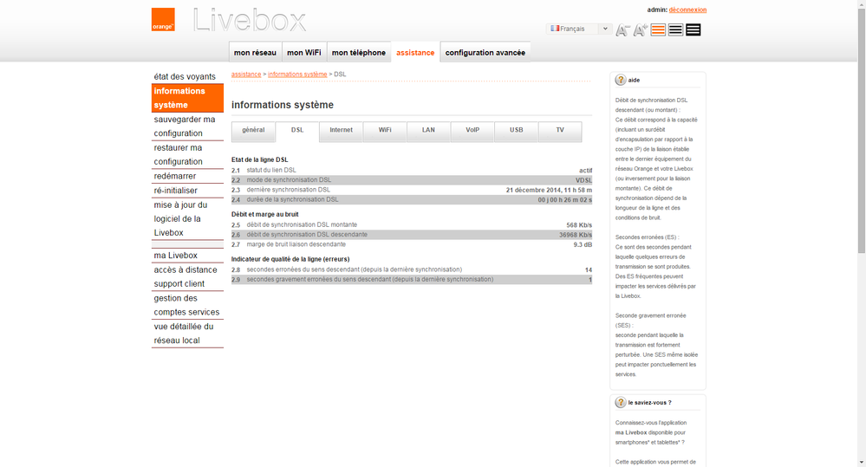The height and width of the screenshot is (467, 866).
Task: Select the orange contrast theme icon
Action: click(658, 29)
